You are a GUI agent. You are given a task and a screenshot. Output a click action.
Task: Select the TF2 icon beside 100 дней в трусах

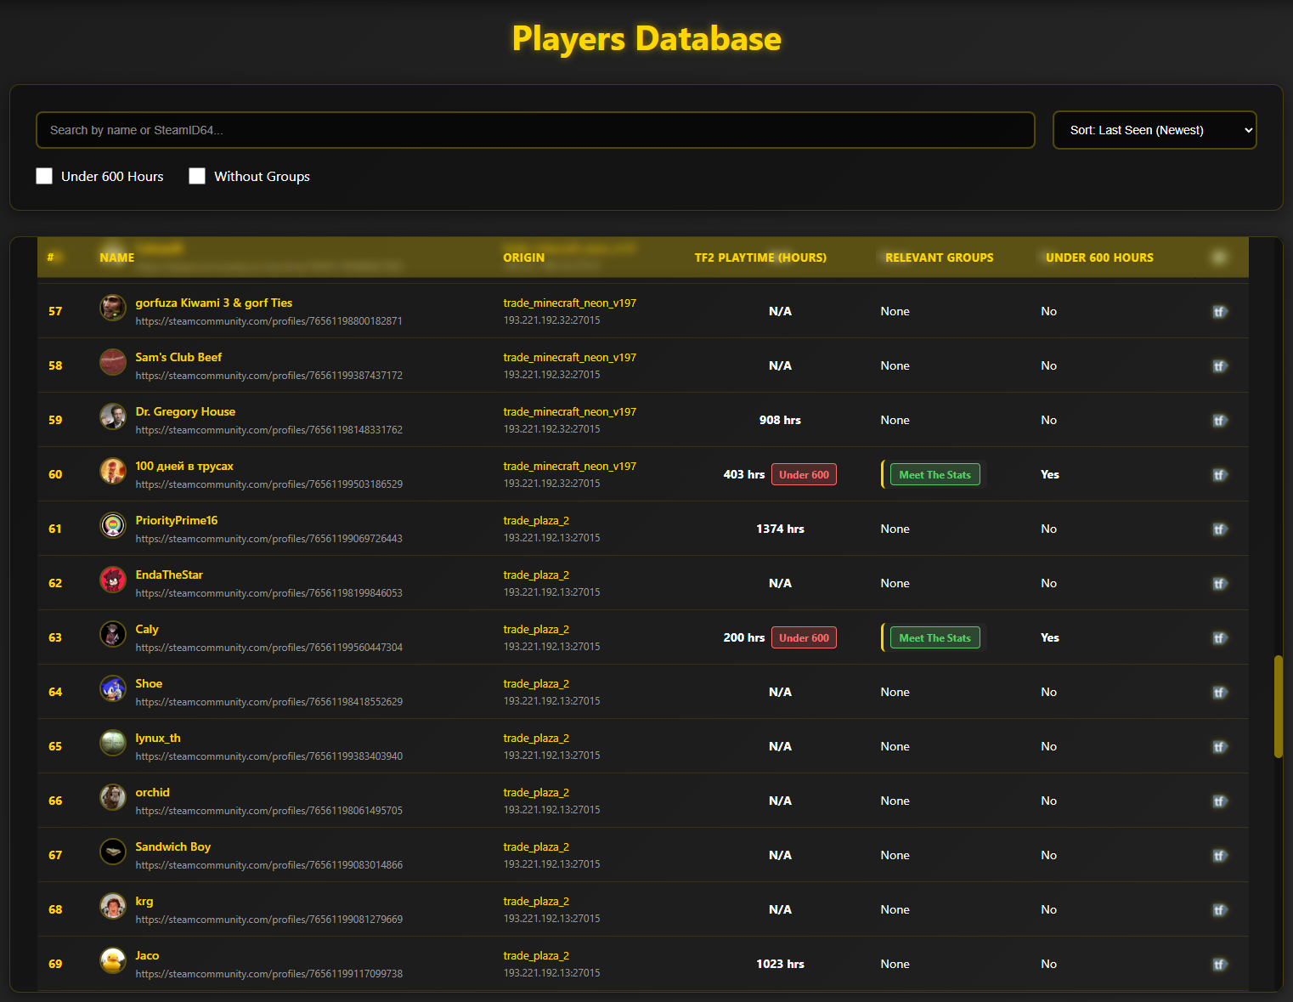pos(1220,474)
